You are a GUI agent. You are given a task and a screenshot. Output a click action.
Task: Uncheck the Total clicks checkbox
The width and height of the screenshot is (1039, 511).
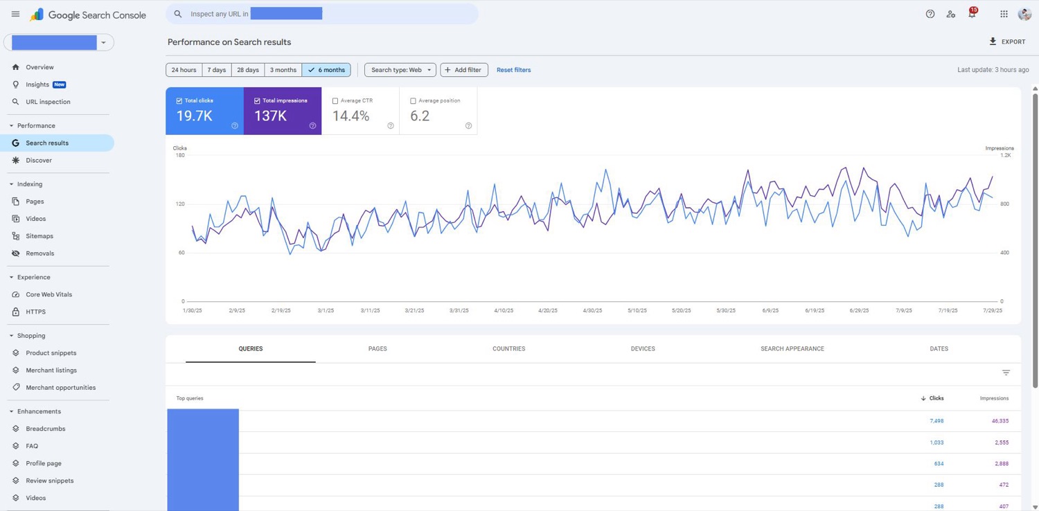point(179,101)
